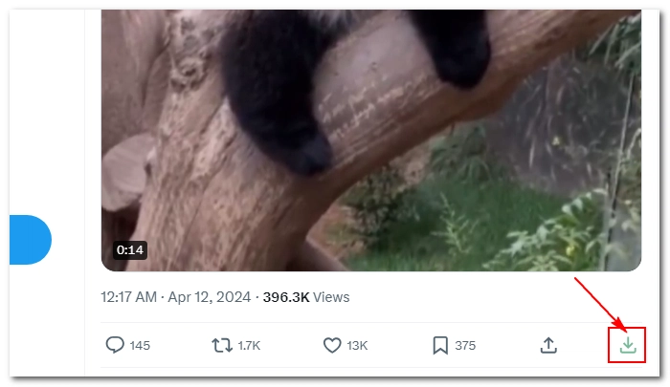Open the 145 replies count
670x387 pixels.
(x=140, y=345)
